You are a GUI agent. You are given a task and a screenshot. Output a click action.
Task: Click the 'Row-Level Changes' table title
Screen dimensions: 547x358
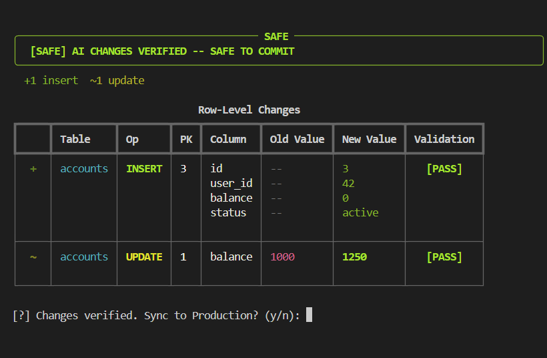(x=249, y=110)
